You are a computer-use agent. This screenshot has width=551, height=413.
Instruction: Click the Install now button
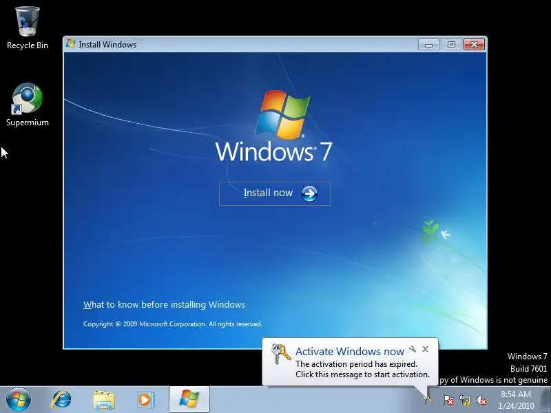coord(275,193)
